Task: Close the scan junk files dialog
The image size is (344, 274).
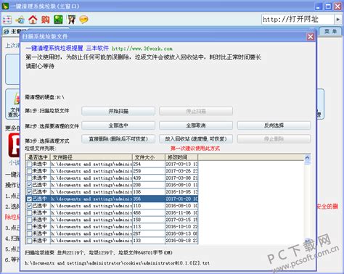Action: click(311, 37)
